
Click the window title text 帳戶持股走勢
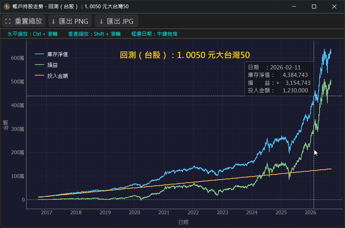click(28, 7)
